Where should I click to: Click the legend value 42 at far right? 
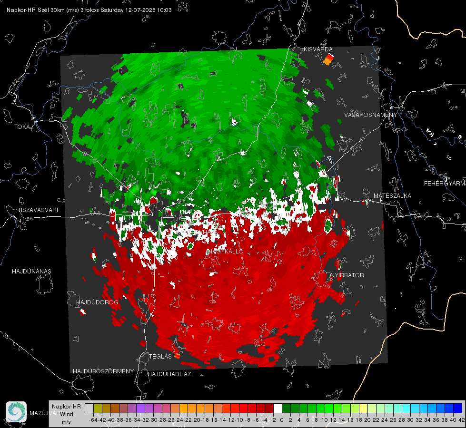click(x=462, y=420)
